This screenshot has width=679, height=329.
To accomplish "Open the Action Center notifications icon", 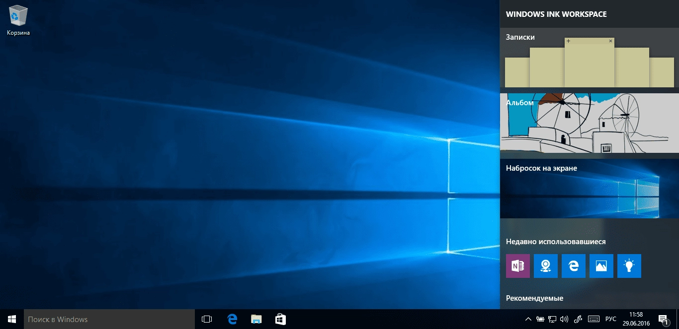I will [663, 319].
